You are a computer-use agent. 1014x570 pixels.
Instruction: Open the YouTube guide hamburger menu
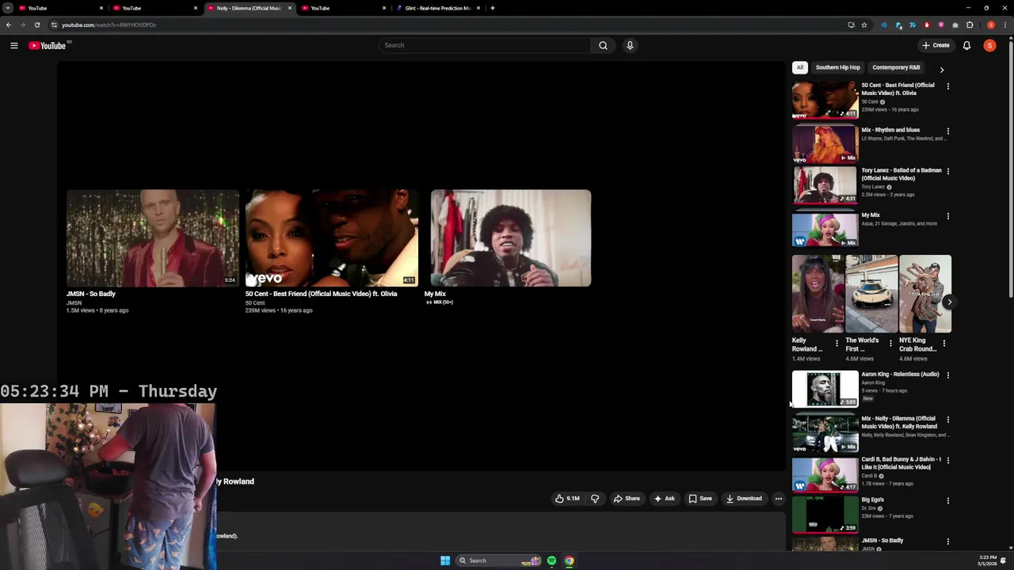[x=14, y=45]
